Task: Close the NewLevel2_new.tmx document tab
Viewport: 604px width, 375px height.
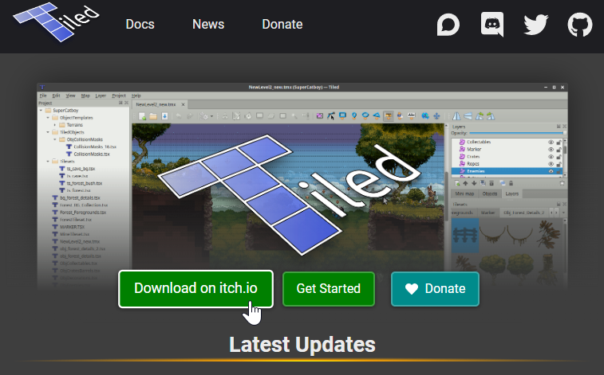Action: (x=183, y=104)
